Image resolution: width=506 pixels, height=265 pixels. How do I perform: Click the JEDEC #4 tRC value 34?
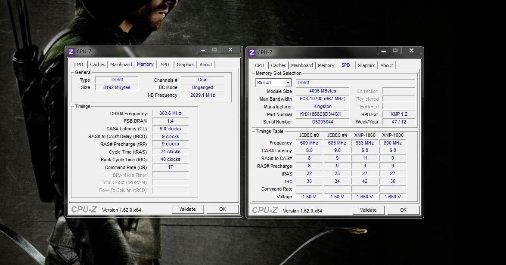[x=337, y=181]
